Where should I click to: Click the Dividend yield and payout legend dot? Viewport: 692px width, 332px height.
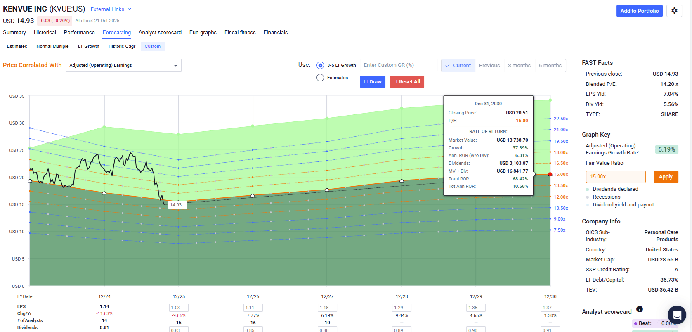tap(588, 205)
